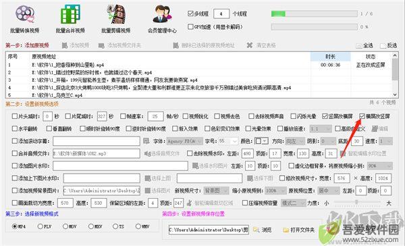The image size is (405, 246).
Task: Click 添加视频文件夹 icon button
Action: pos(101,46)
